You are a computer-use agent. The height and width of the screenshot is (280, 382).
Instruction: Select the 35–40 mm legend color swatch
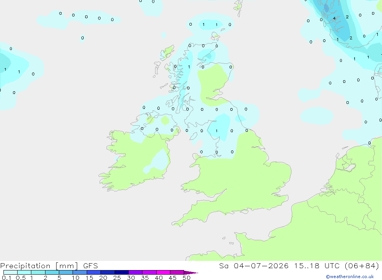coord(149,272)
